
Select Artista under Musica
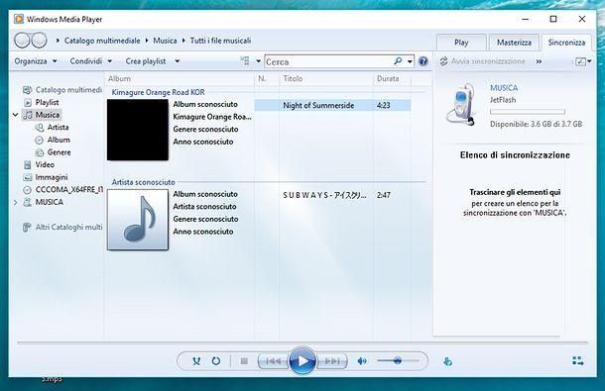click(53, 127)
